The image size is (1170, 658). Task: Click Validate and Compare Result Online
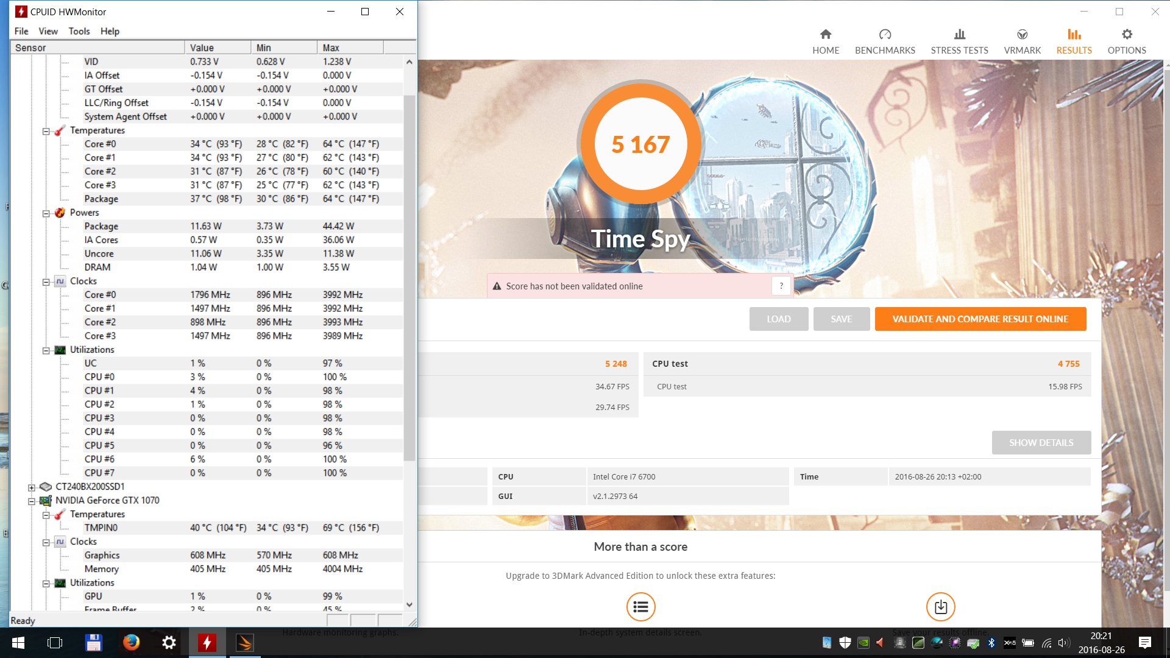point(980,319)
